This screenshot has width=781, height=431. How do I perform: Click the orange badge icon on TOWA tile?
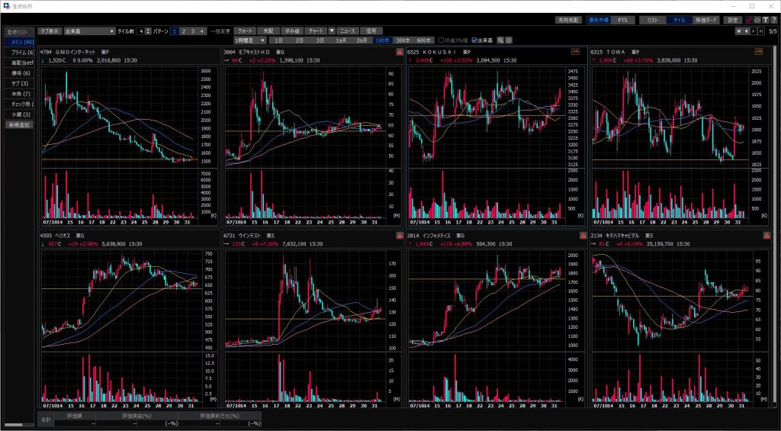tap(759, 52)
